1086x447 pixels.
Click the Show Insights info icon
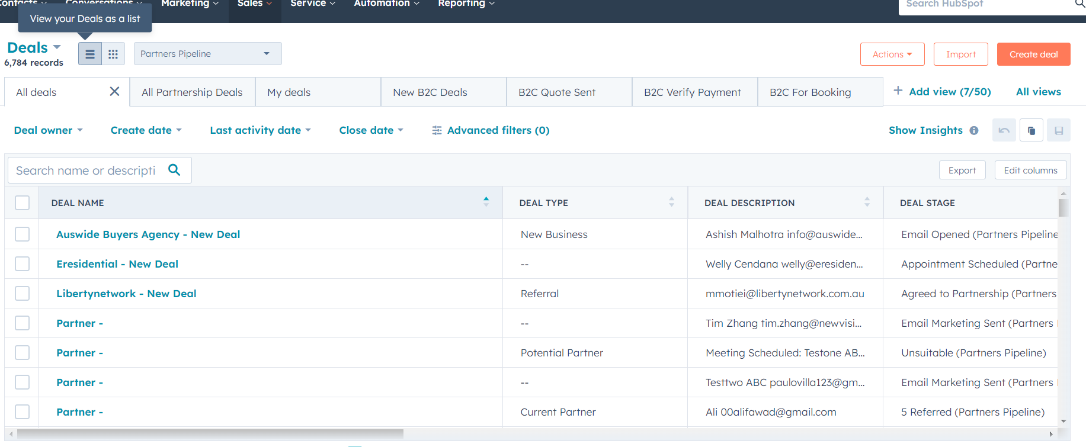974,130
